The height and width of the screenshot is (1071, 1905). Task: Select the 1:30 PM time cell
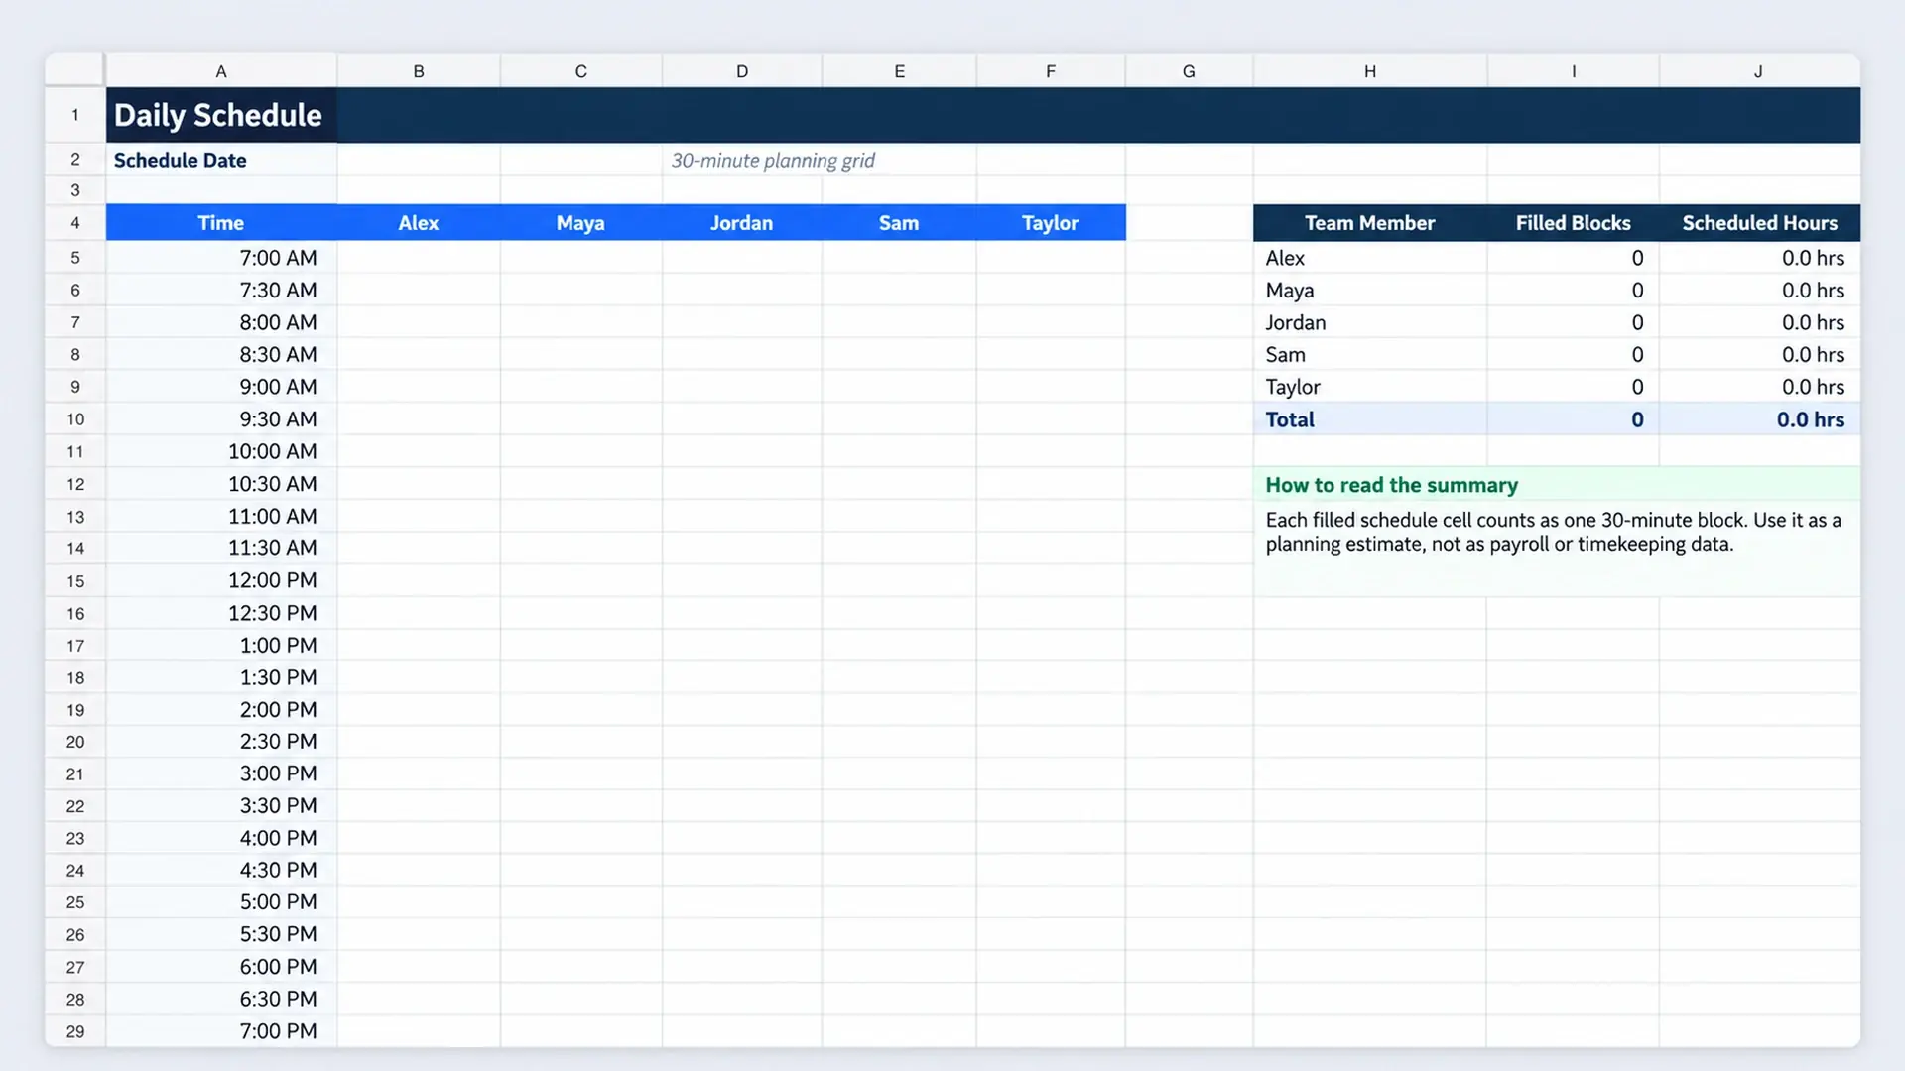pos(221,677)
